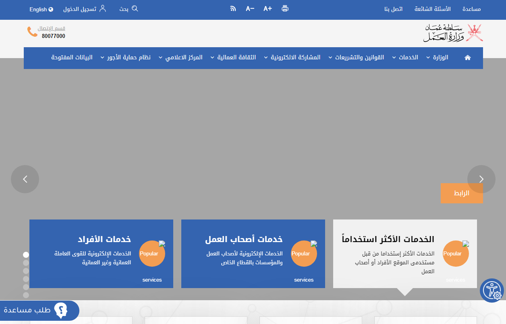Select the first carousel indicator dot

coord(26,255)
